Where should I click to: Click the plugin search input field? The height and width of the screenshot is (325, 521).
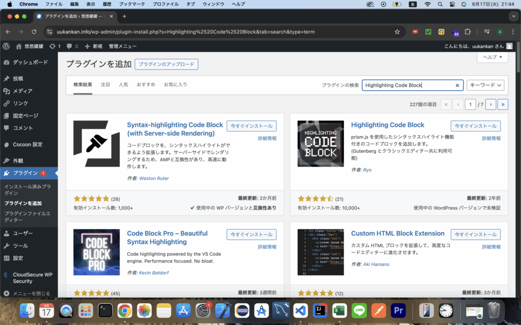pos(407,85)
